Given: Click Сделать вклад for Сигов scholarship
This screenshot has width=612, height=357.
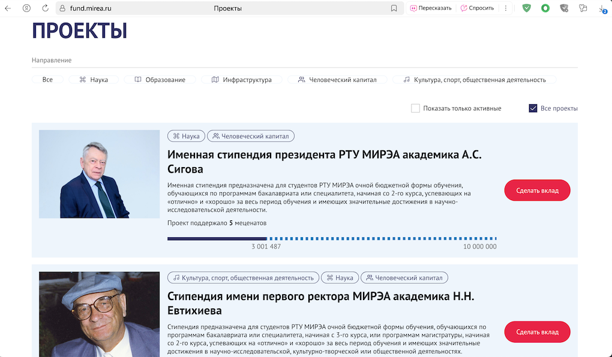Looking at the screenshot, I should [537, 190].
